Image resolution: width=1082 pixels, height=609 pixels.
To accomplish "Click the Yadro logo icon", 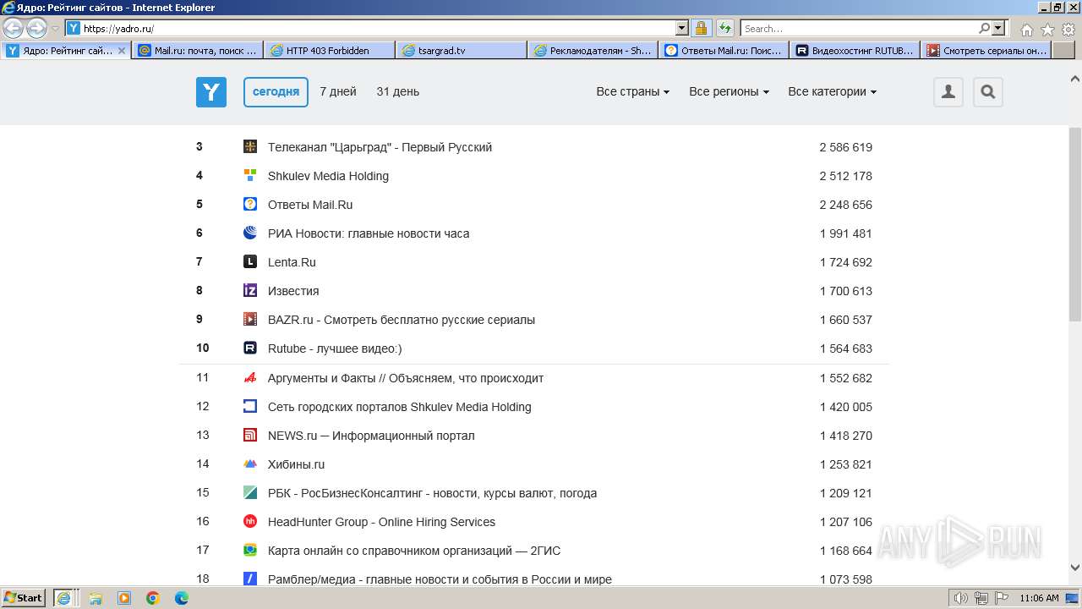I will click(211, 91).
